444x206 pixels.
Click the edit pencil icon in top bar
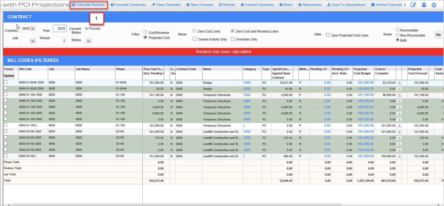[x=413, y=5]
